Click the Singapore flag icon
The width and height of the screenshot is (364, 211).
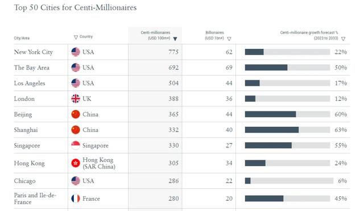[x=76, y=145]
